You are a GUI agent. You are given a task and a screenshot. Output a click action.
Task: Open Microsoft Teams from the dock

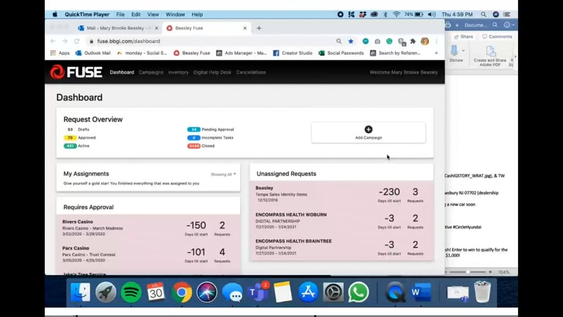[258, 292]
